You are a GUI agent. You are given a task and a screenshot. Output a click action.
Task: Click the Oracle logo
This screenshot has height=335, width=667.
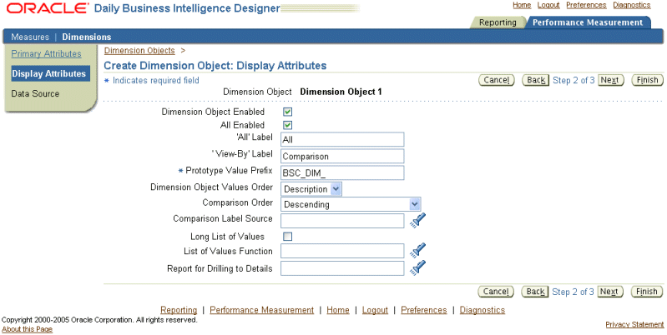point(48,8)
